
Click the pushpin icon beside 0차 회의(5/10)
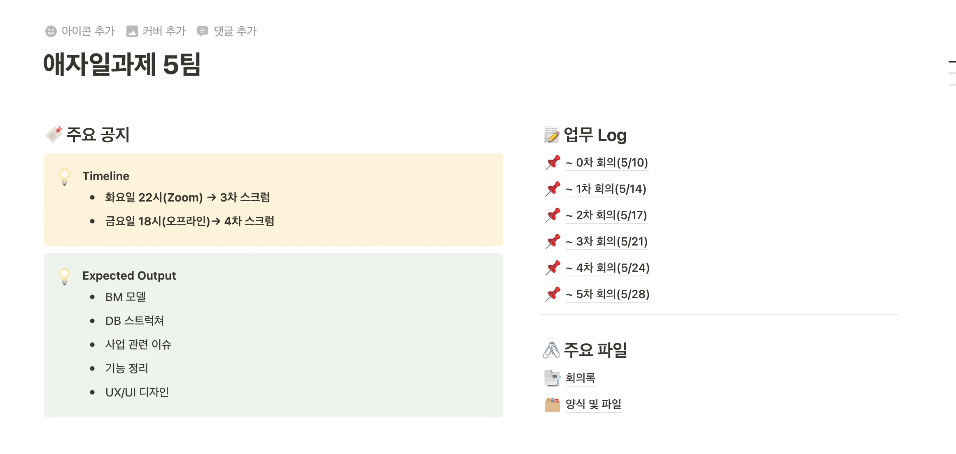click(553, 162)
